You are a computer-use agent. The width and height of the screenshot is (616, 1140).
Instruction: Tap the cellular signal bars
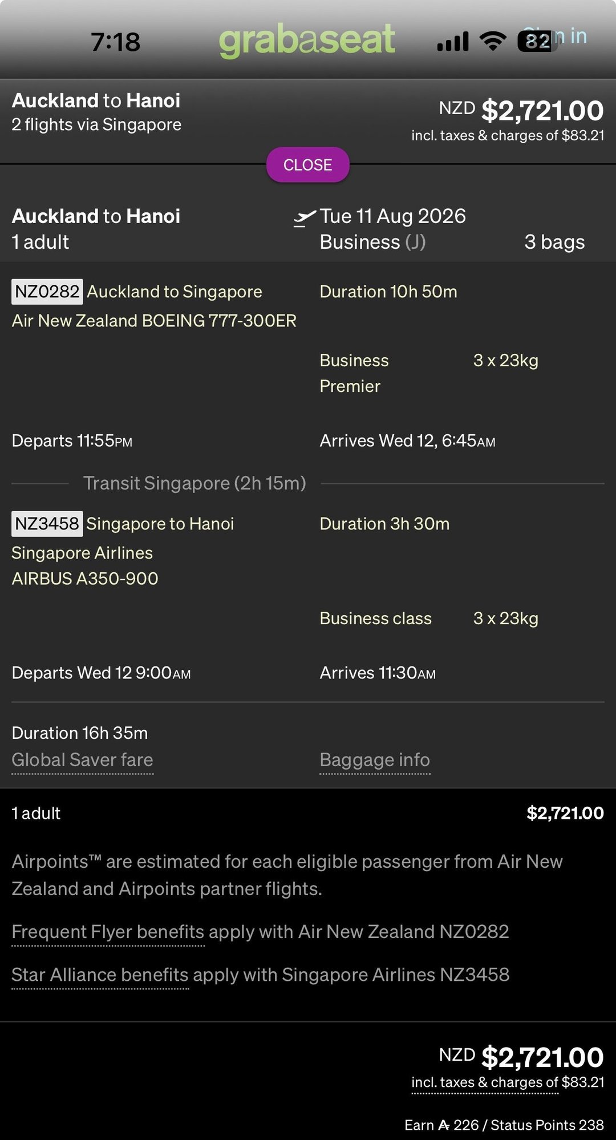[453, 42]
